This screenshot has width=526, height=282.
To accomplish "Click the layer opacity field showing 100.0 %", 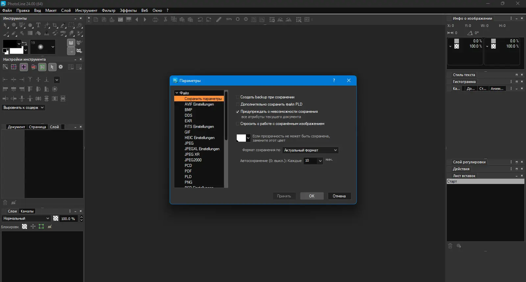I will pyautogui.click(x=68, y=219).
